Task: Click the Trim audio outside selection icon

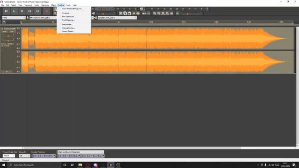Action: pos(134,14)
